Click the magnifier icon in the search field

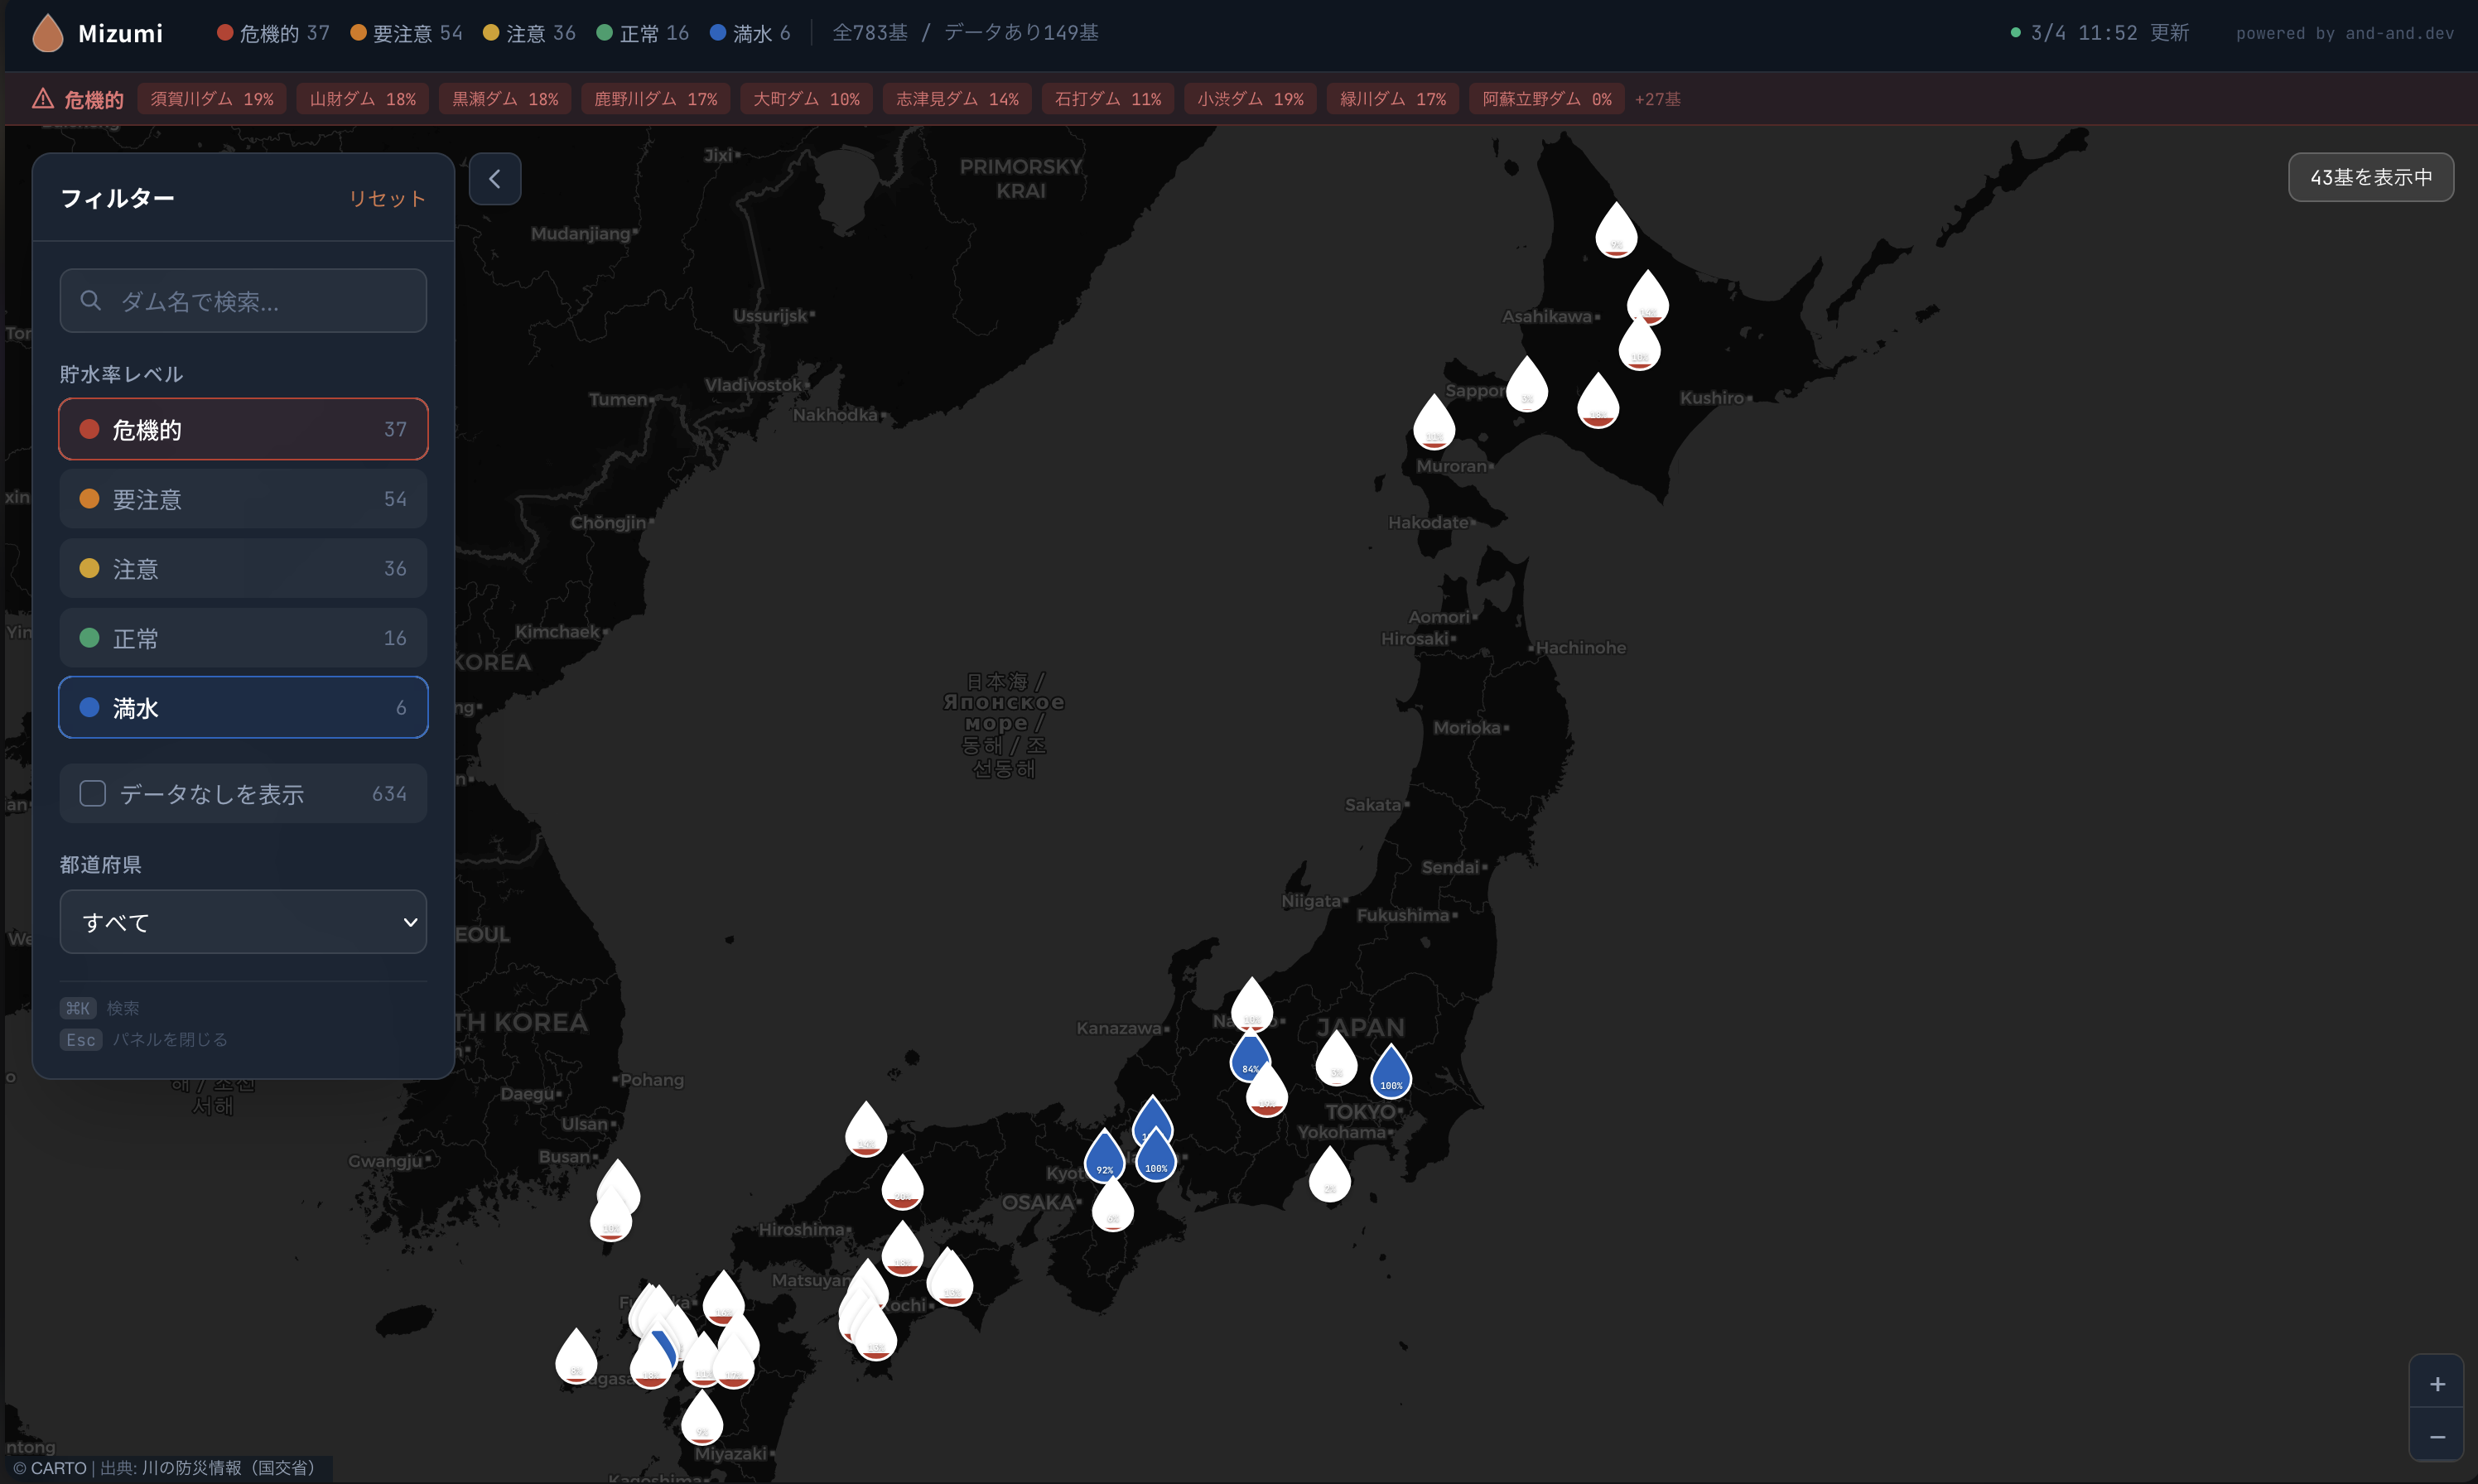pos(91,300)
